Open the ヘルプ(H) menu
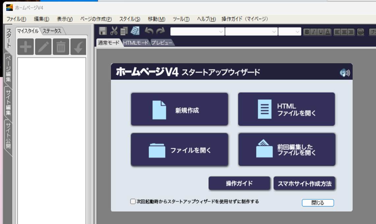Screen dimensions: 376x224 tap(207, 19)
